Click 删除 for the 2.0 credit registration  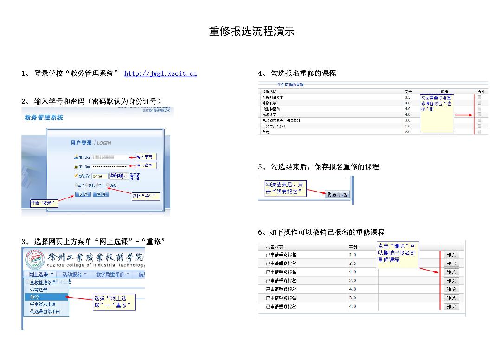(x=451, y=281)
